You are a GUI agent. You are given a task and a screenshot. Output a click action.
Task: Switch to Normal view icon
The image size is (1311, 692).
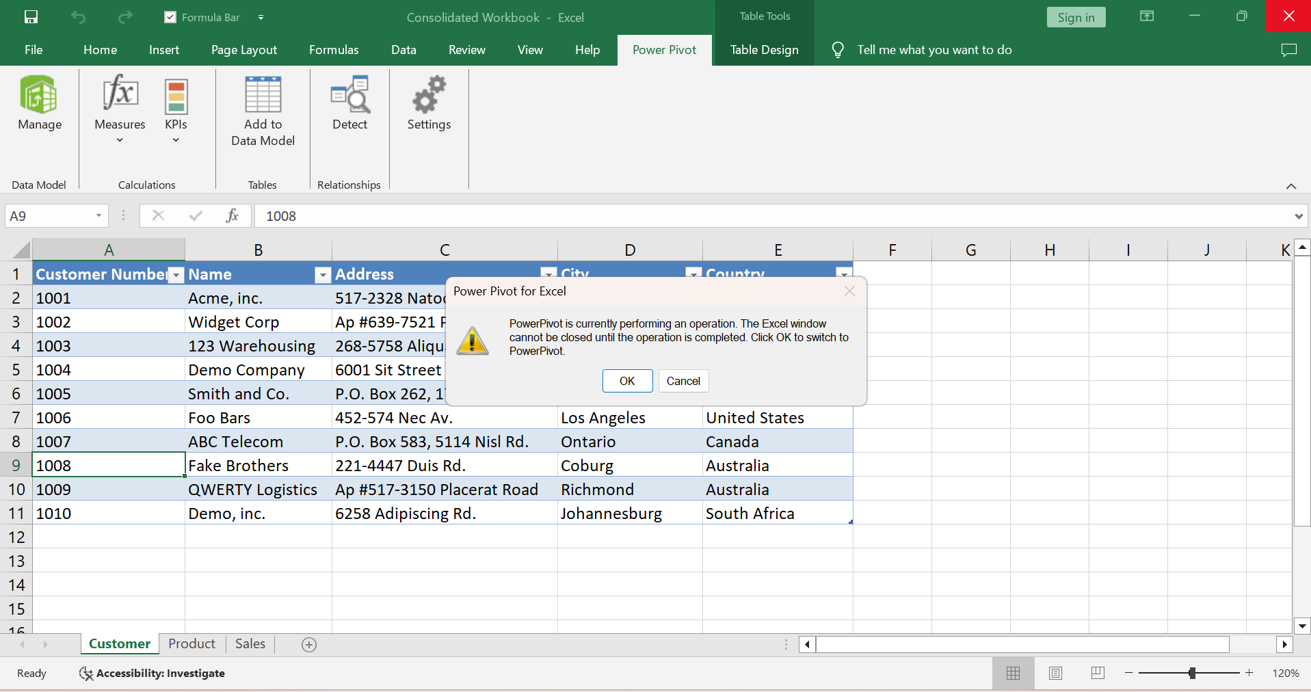click(x=1014, y=674)
